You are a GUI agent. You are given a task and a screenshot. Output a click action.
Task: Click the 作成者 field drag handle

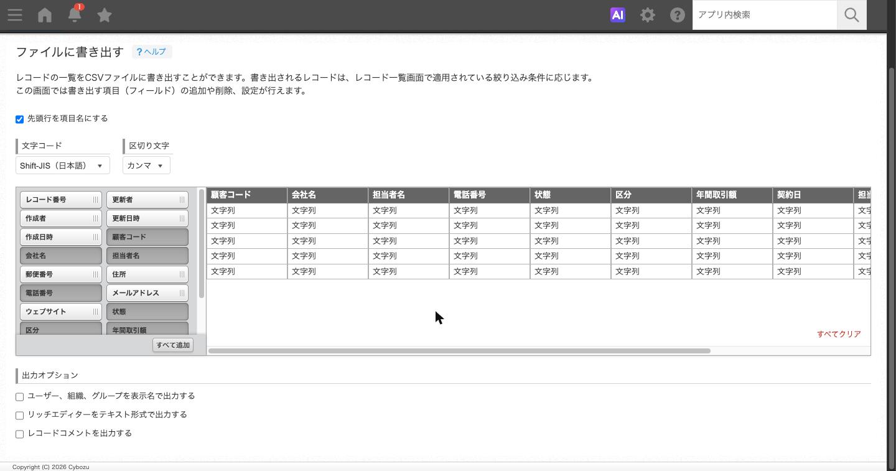click(95, 218)
